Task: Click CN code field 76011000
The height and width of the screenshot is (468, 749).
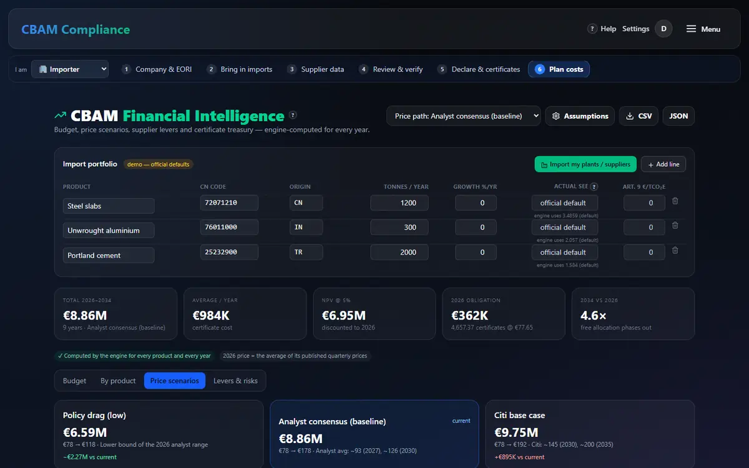Action: click(x=229, y=227)
